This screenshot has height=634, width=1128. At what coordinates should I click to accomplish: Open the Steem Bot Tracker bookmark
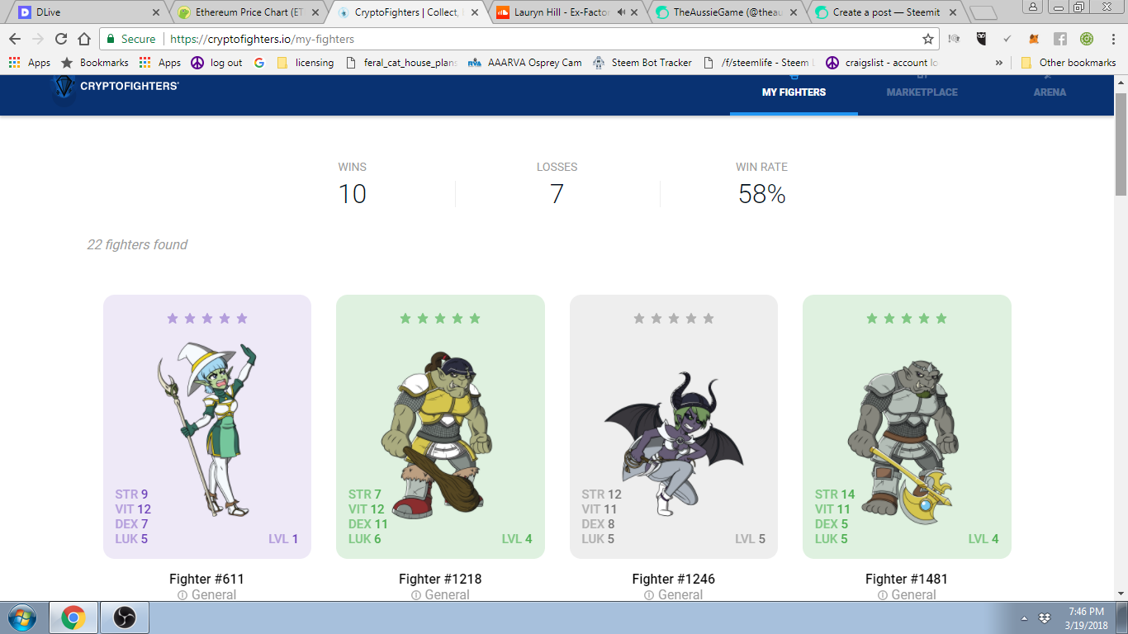pyautogui.click(x=642, y=63)
